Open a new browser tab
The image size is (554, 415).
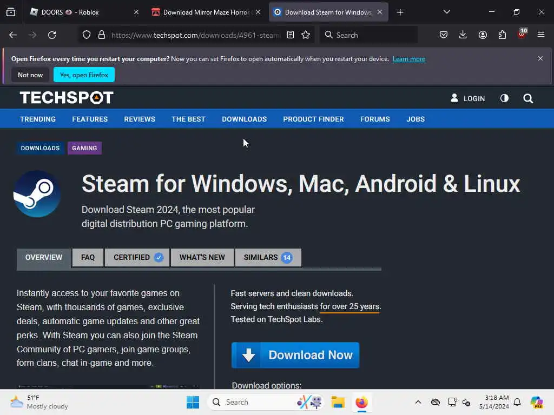(400, 12)
